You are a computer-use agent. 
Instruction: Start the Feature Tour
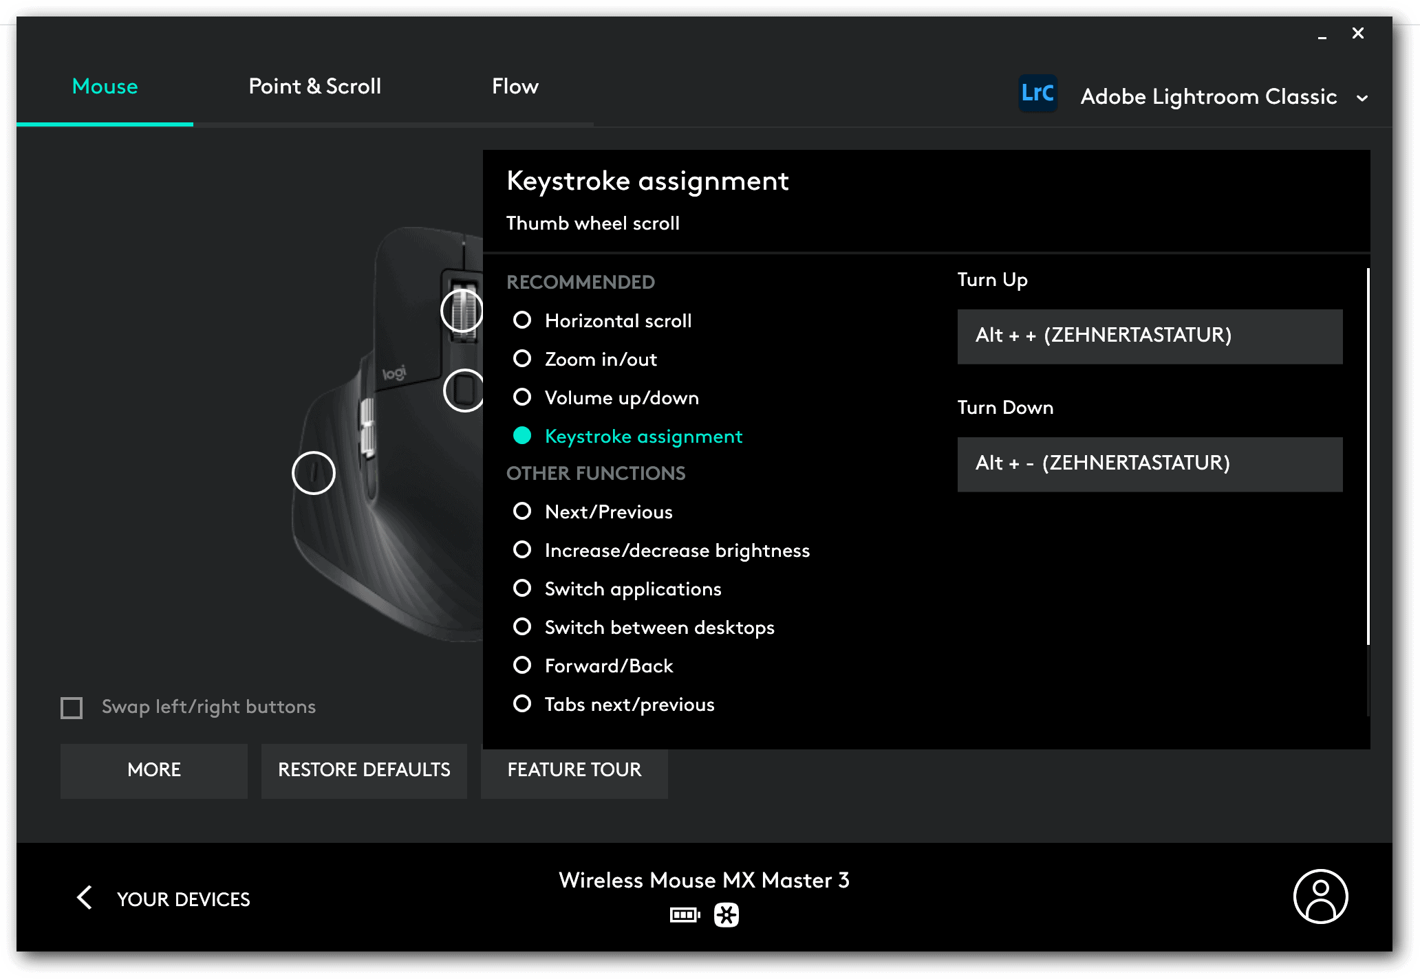point(574,770)
